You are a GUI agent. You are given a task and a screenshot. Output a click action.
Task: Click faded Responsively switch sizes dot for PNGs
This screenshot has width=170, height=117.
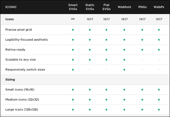click(x=142, y=70)
